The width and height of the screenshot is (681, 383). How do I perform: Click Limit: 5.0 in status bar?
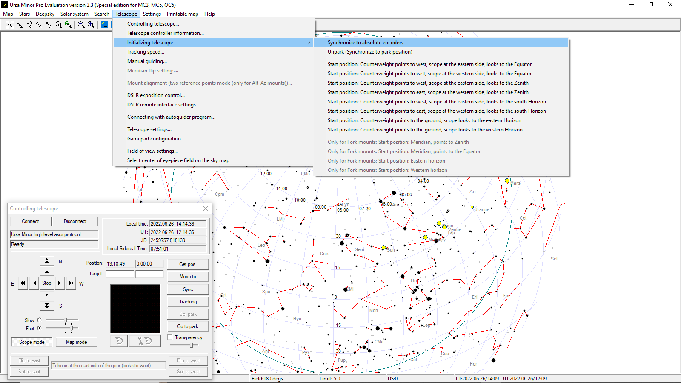[330, 378]
